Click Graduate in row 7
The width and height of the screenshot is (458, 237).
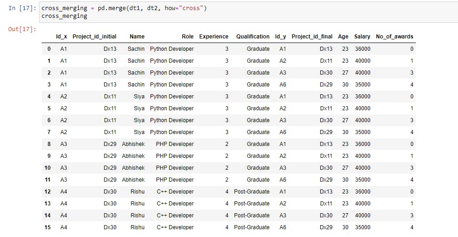(258, 132)
